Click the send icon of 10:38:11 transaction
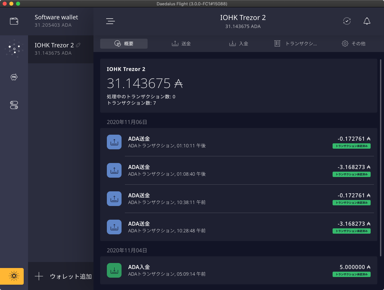The height and width of the screenshot is (290, 384). [x=114, y=199]
